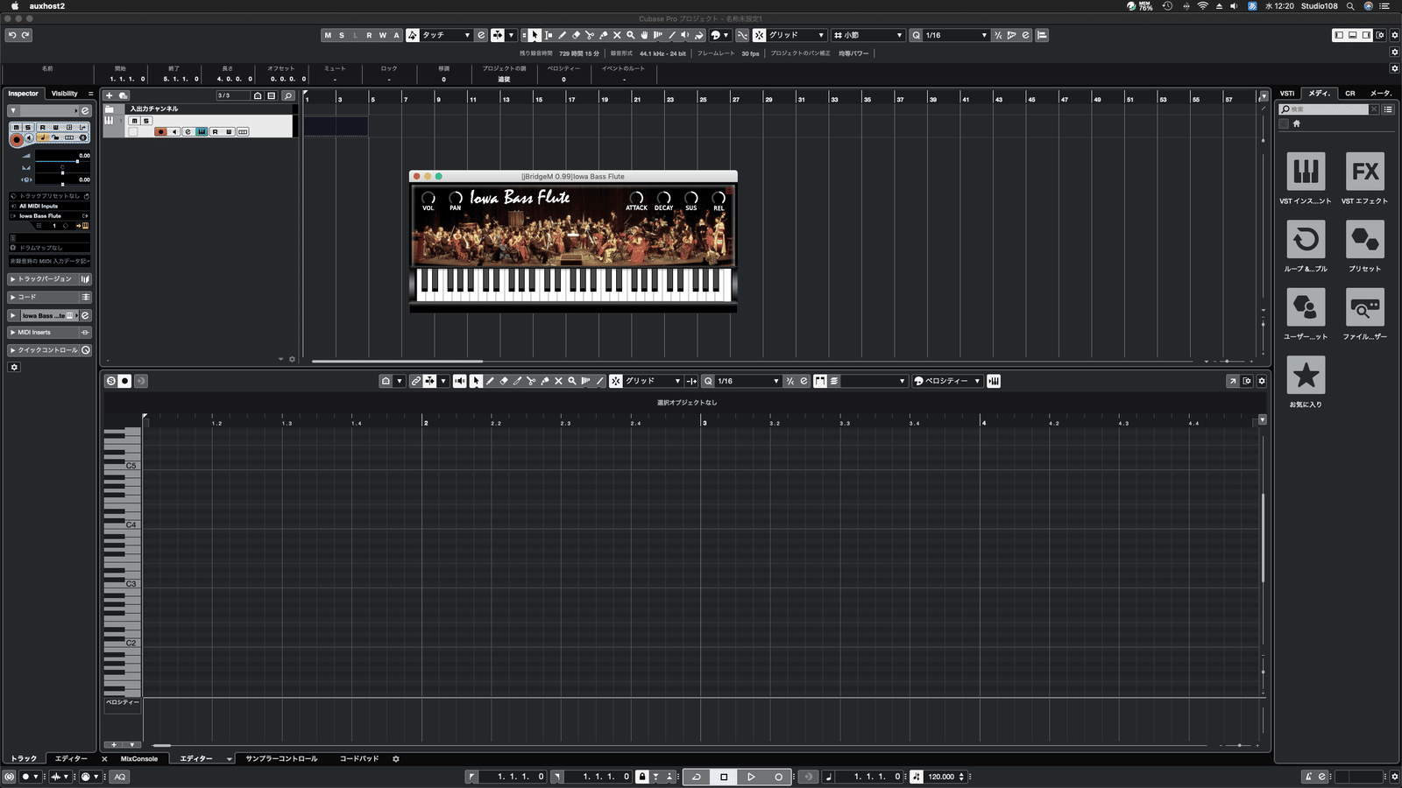Switch to Visibility tab
This screenshot has height=788, width=1402.
click(64, 94)
